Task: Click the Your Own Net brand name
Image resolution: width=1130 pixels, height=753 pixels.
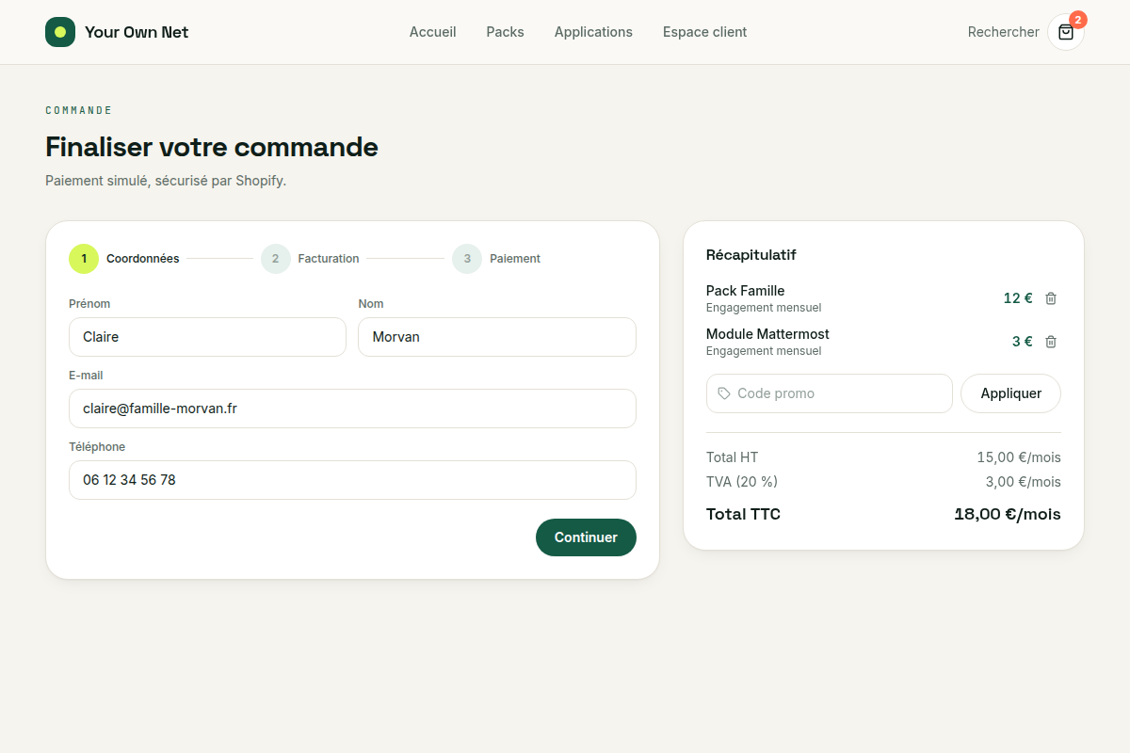Action: 137,32
